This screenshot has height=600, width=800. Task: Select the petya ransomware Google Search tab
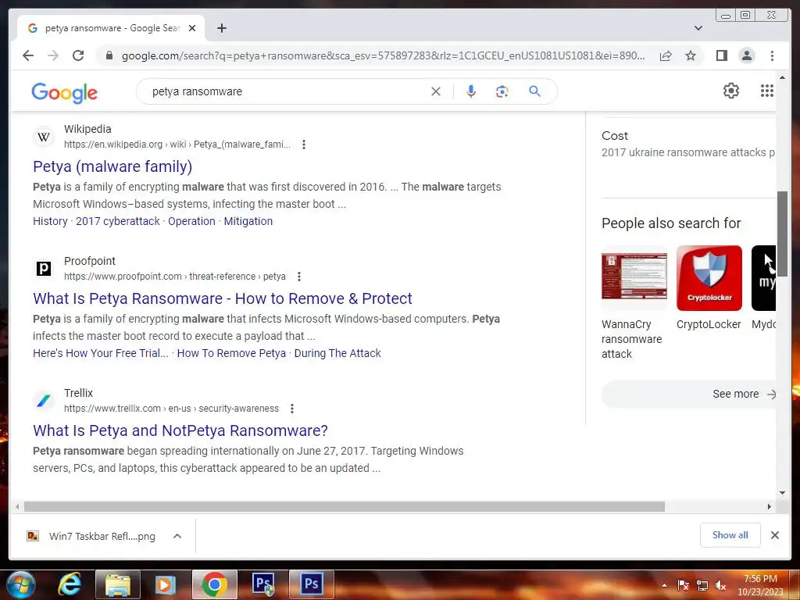[111, 28]
